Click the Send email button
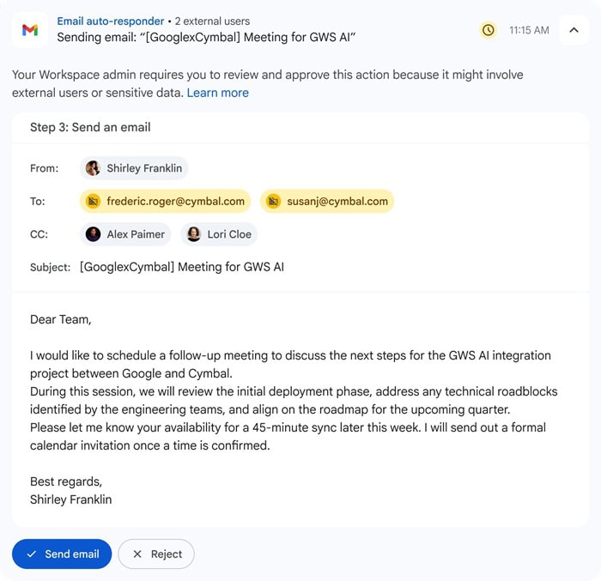The width and height of the screenshot is (601, 581). click(x=62, y=554)
